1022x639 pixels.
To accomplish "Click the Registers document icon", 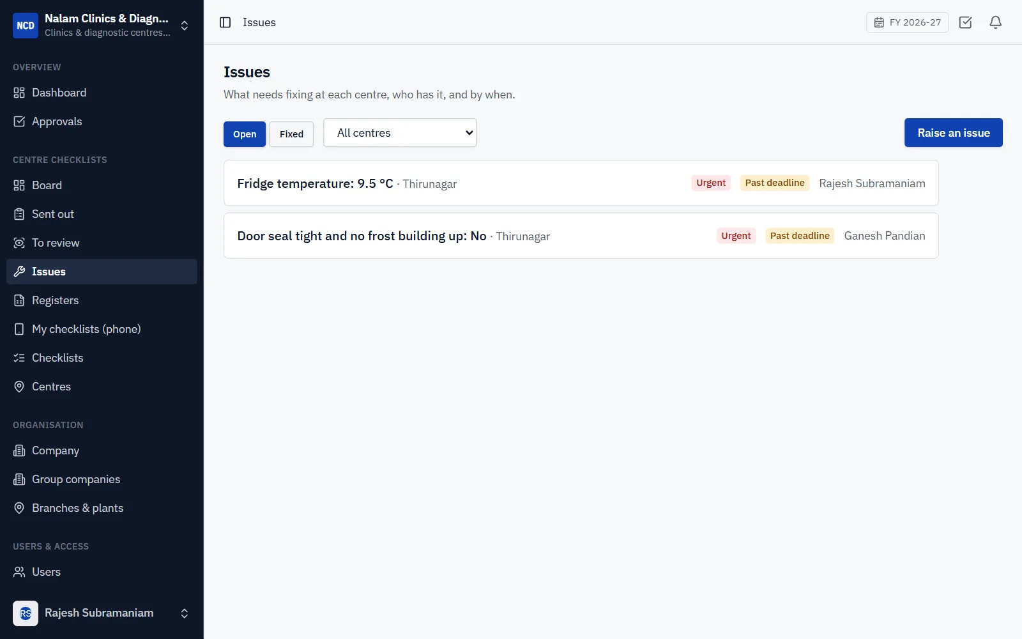I will (x=19, y=300).
